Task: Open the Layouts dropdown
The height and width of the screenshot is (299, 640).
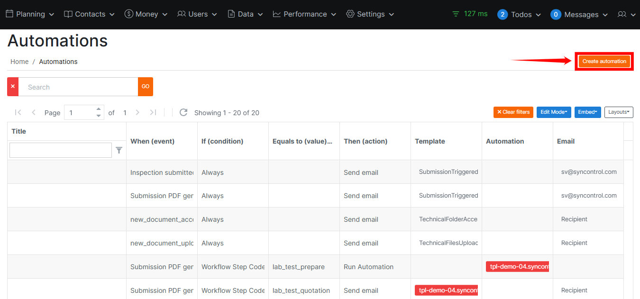Action: [619, 112]
